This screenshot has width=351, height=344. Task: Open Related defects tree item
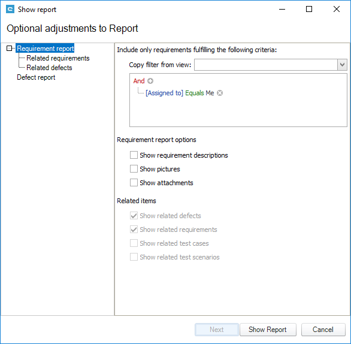[x=49, y=68]
